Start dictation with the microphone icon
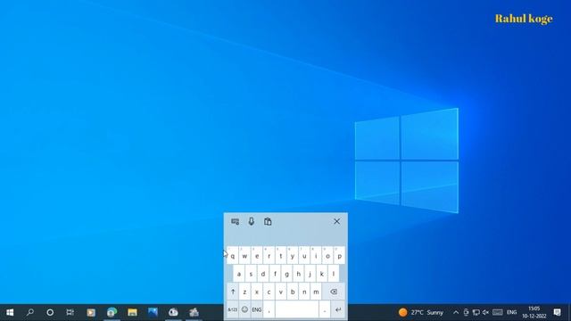The width and height of the screenshot is (571, 321). point(252,222)
